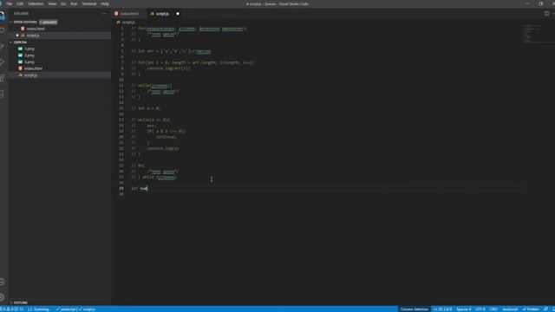Open the Terminal menu
This screenshot has width=555, height=312.
(x=89, y=3)
